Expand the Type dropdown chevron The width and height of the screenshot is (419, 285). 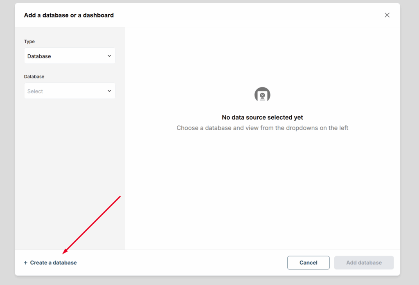109,56
